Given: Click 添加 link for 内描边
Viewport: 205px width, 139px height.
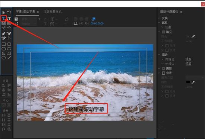Looking at the screenshot, I should tap(188, 59).
